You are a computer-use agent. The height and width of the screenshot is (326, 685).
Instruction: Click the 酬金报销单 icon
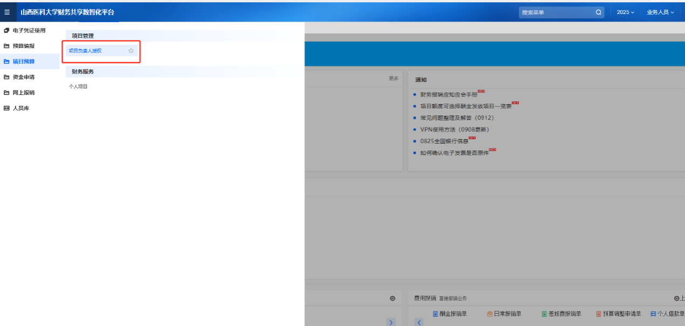(435, 314)
